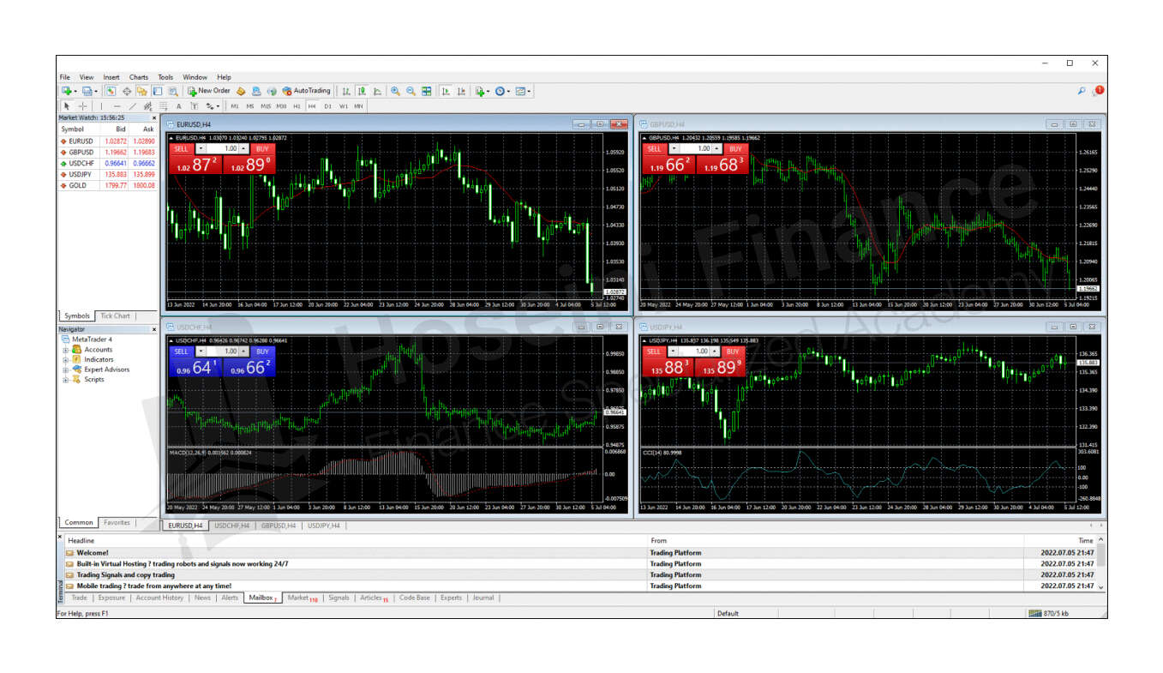Expand the Expert Advisors tree node
The image size is (1163, 673).
tap(65, 370)
